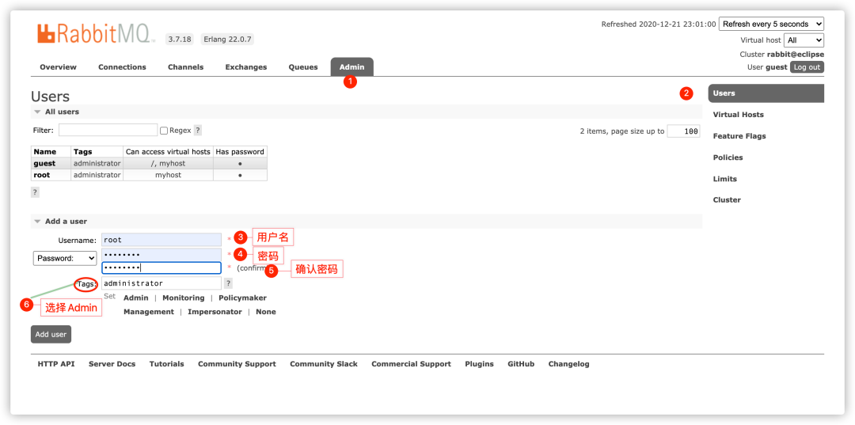The image size is (855, 425).
Task: Click the page size field
Action: (683, 131)
